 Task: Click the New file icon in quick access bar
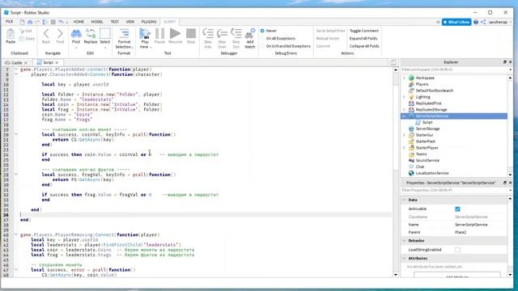click(22, 22)
